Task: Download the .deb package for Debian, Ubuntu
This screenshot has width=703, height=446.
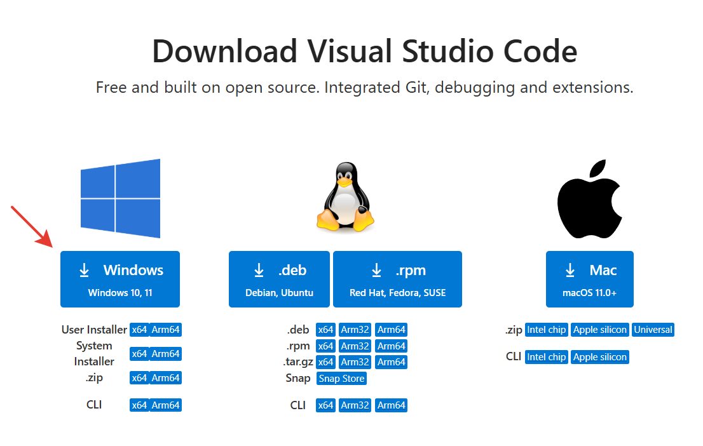Action: (x=279, y=280)
